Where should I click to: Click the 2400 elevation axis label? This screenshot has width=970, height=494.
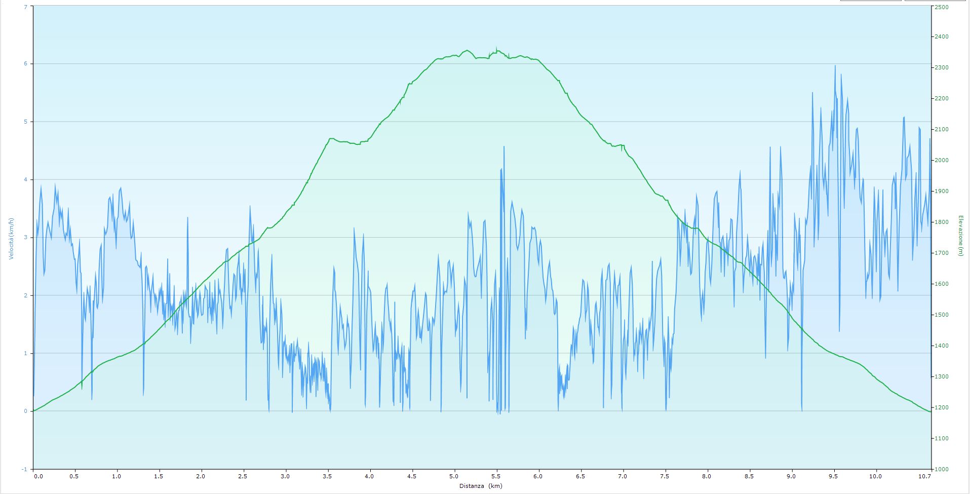(942, 36)
